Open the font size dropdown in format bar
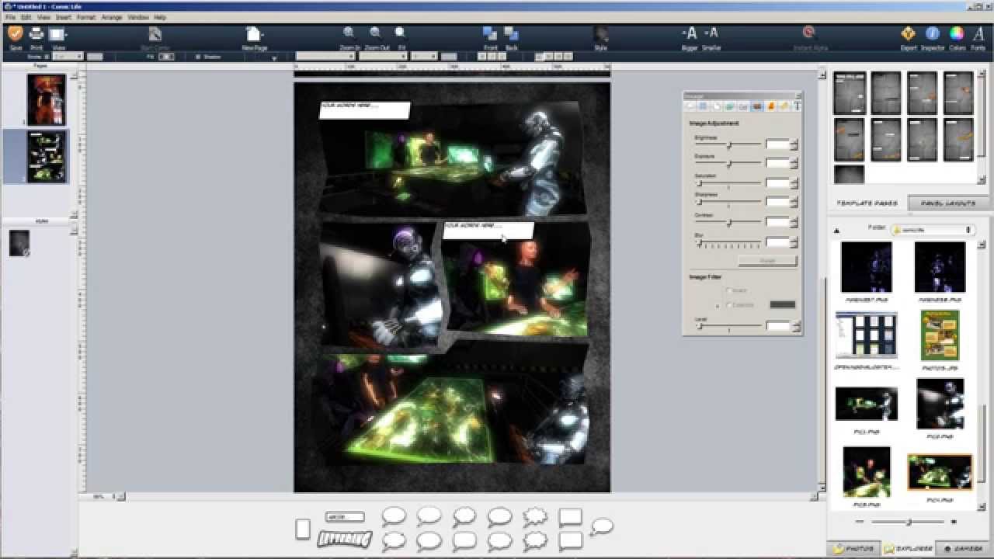994x559 pixels. click(x=424, y=57)
